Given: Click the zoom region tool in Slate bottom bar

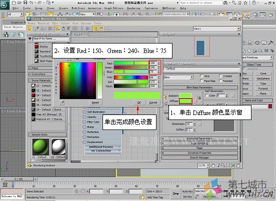Looking at the screenshot, I should click(x=223, y=165).
